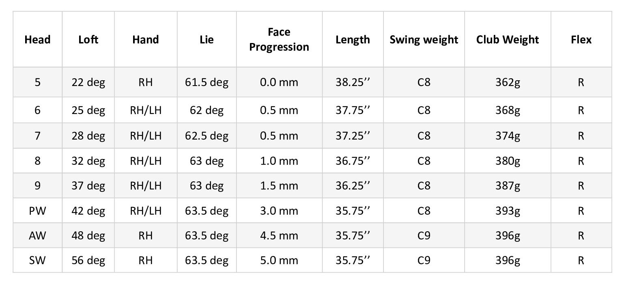
Task: Click the 37 deg loft cell
Action: [x=88, y=186]
